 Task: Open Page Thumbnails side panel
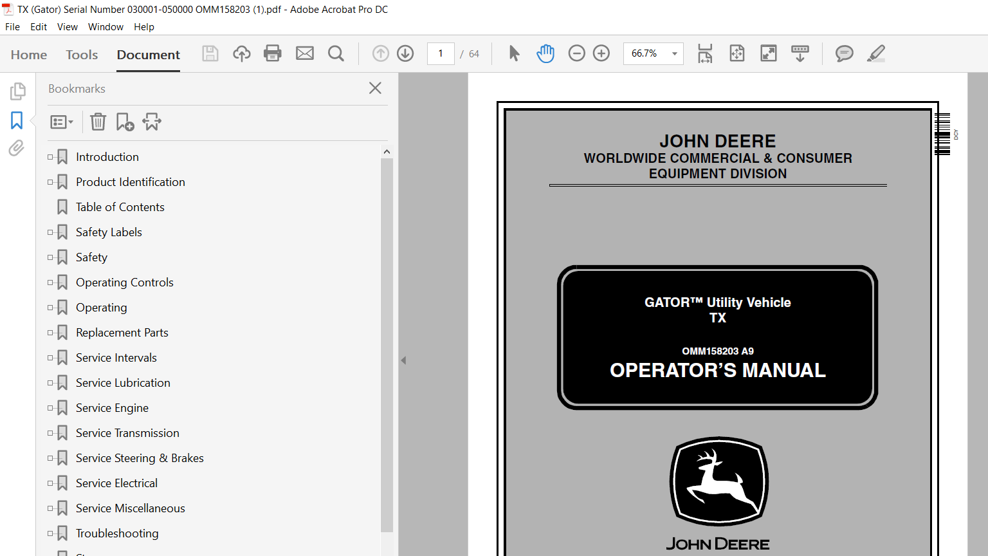17,91
